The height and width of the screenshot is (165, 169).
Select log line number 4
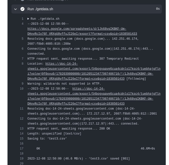(22, 24)
